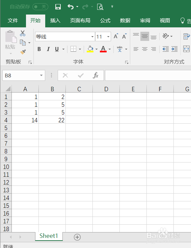Click the formula bar input field
The image size is (191, 248).
[x=148, y=75]
